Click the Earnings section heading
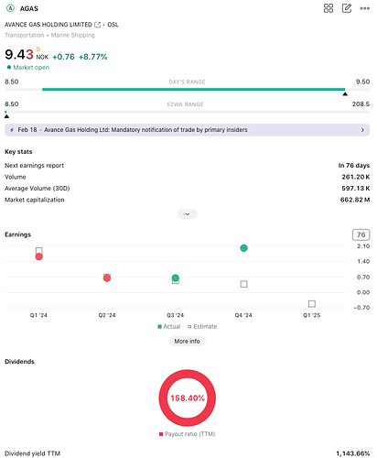This screenshot has height=458, width=377. point(17,234)
